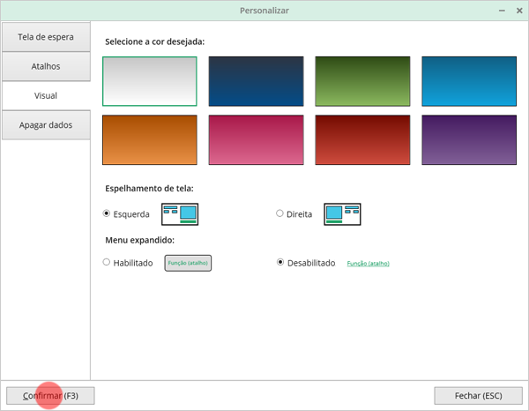Select the orange color swatch
Image resolution: width=529 pixels, height=411 pixels.
click(x=150, y=140)
